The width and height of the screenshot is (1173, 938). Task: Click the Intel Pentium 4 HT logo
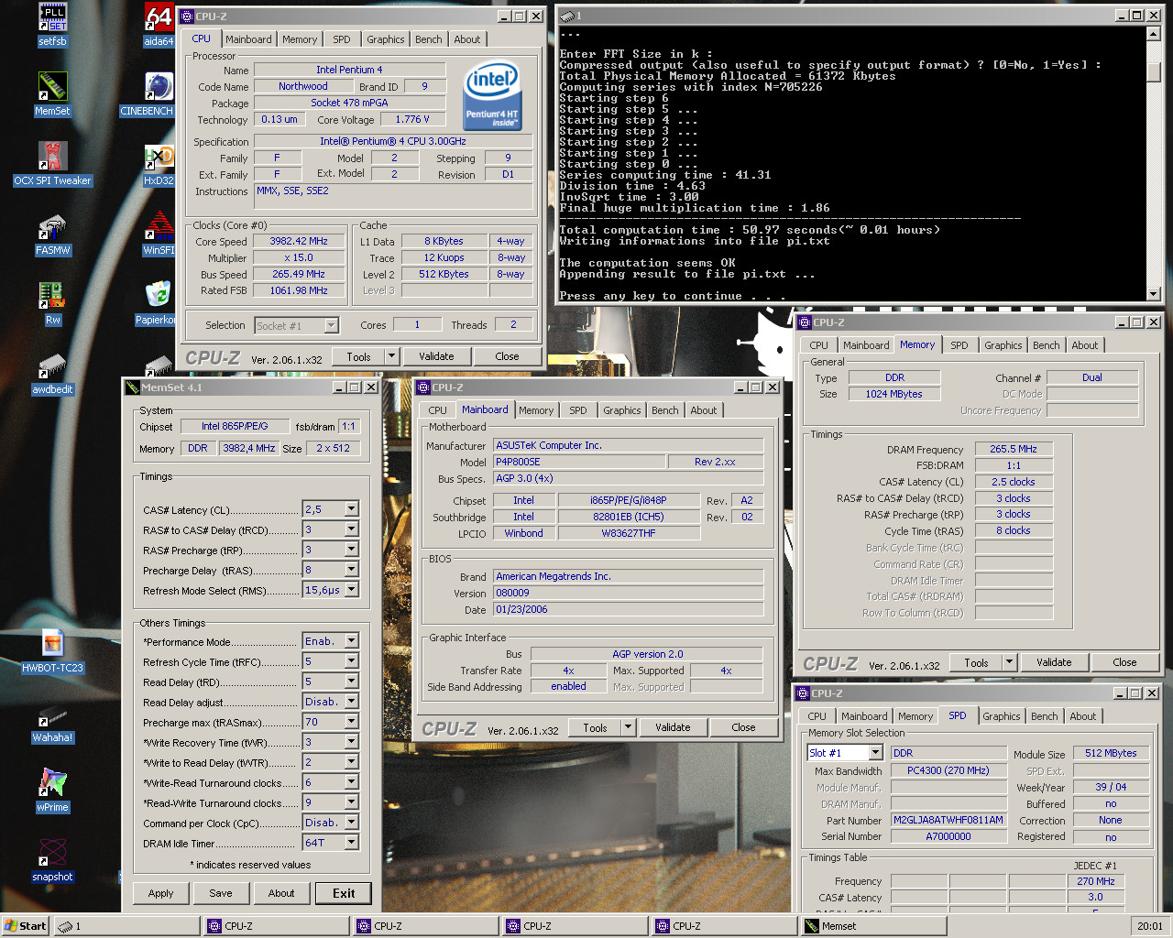click(x=492, y=96)
